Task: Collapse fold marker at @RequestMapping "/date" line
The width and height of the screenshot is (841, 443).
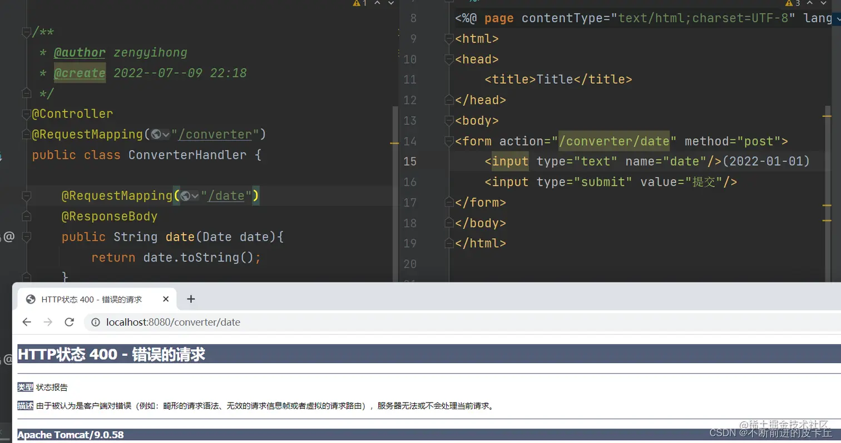Action: coord(26,196)
